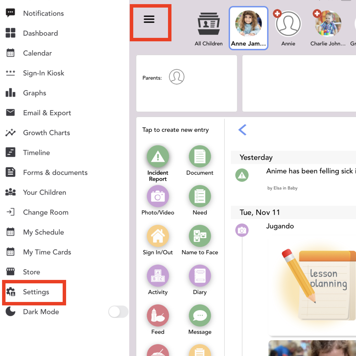The width and height of the screenshot is (356, 356).
Task: Click the parent avatar placeholder
Action: point(177,77)
